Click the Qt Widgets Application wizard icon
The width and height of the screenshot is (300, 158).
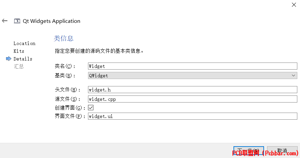click(17, 21)
